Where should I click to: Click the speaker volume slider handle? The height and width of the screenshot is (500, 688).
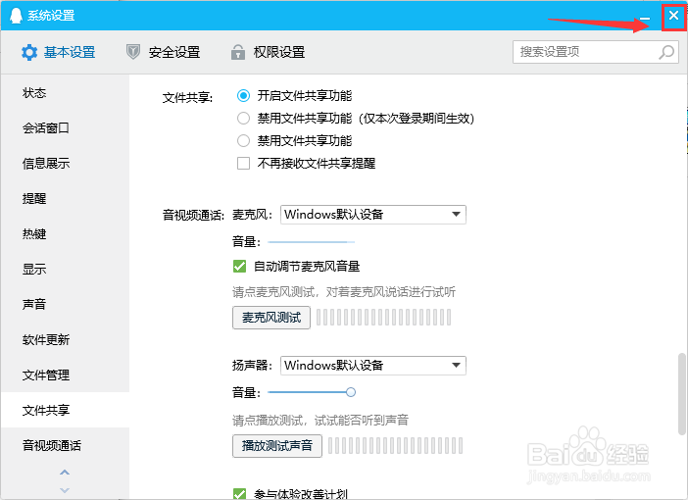tap(351, 392)
